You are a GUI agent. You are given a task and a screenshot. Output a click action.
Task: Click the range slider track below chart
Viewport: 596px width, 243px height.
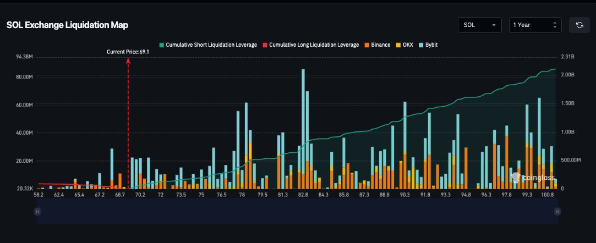coord(298,211)
